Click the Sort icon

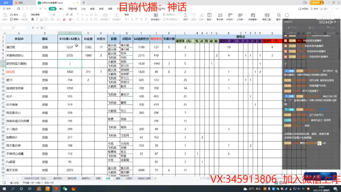[x=201, y=15]
